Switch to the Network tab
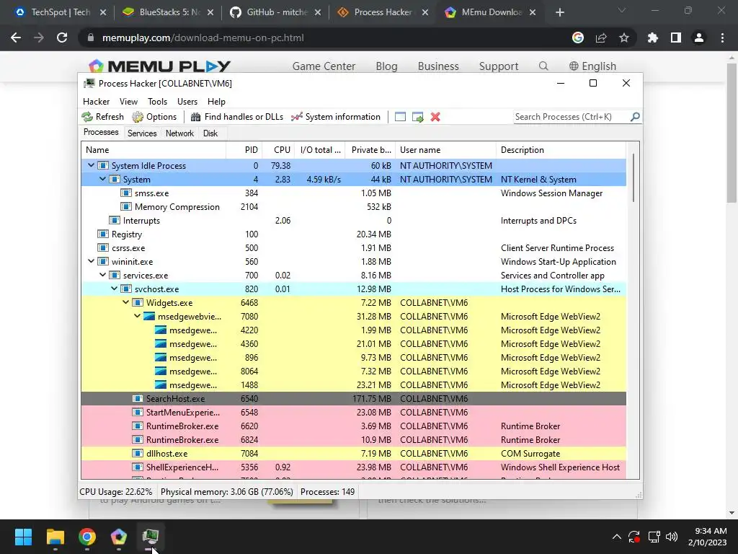The height and width of the screenshot is (554, 738). coord(179,133)
